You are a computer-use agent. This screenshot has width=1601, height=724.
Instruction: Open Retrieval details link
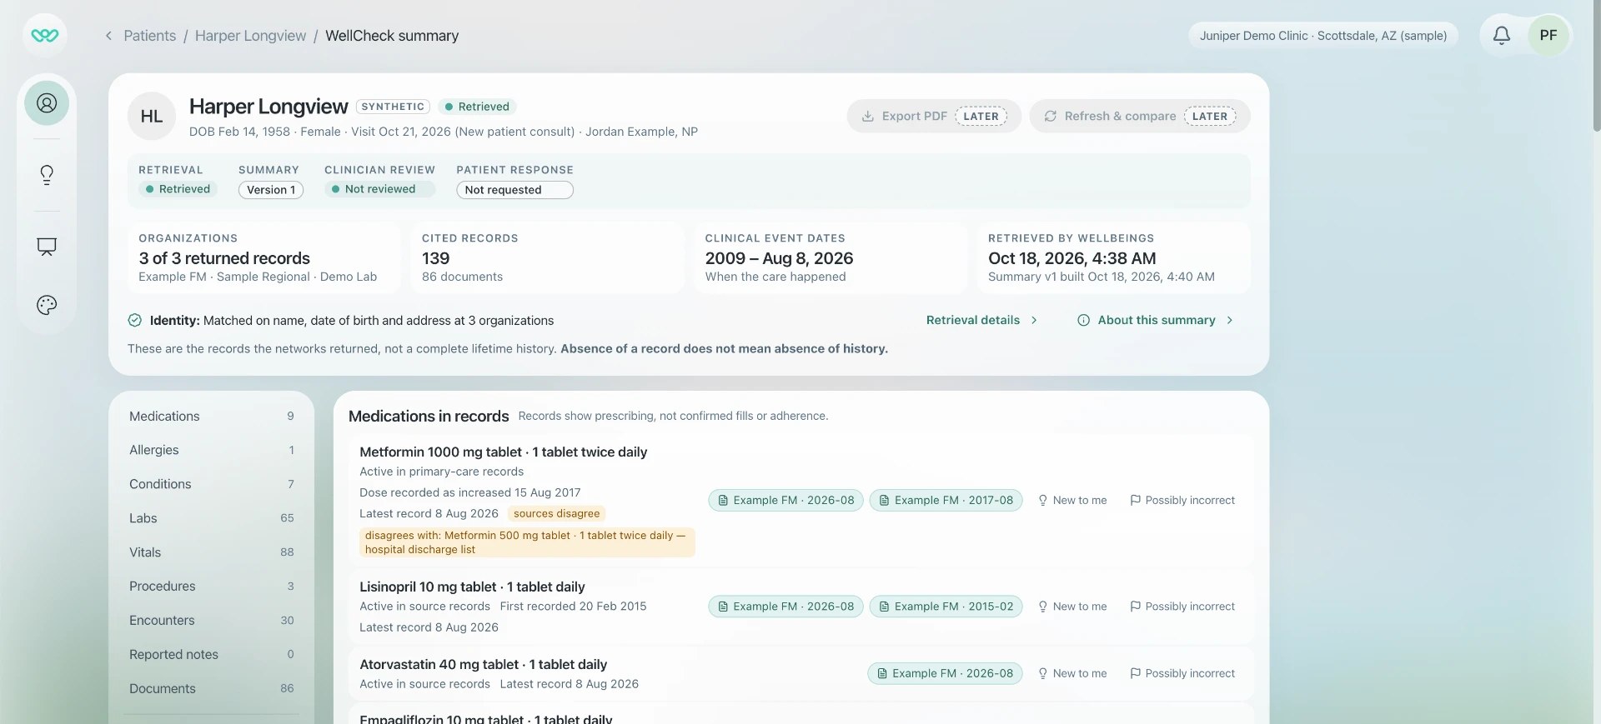[x=981, y=320]
